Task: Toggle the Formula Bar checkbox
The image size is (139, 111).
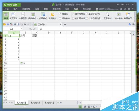Action: pyautogui.click(x=60, y=14)
